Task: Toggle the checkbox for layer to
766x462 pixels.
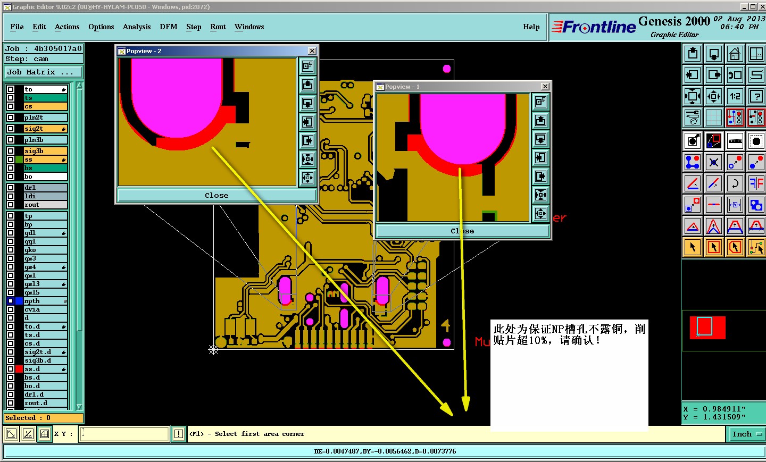Action: (11, 89)
